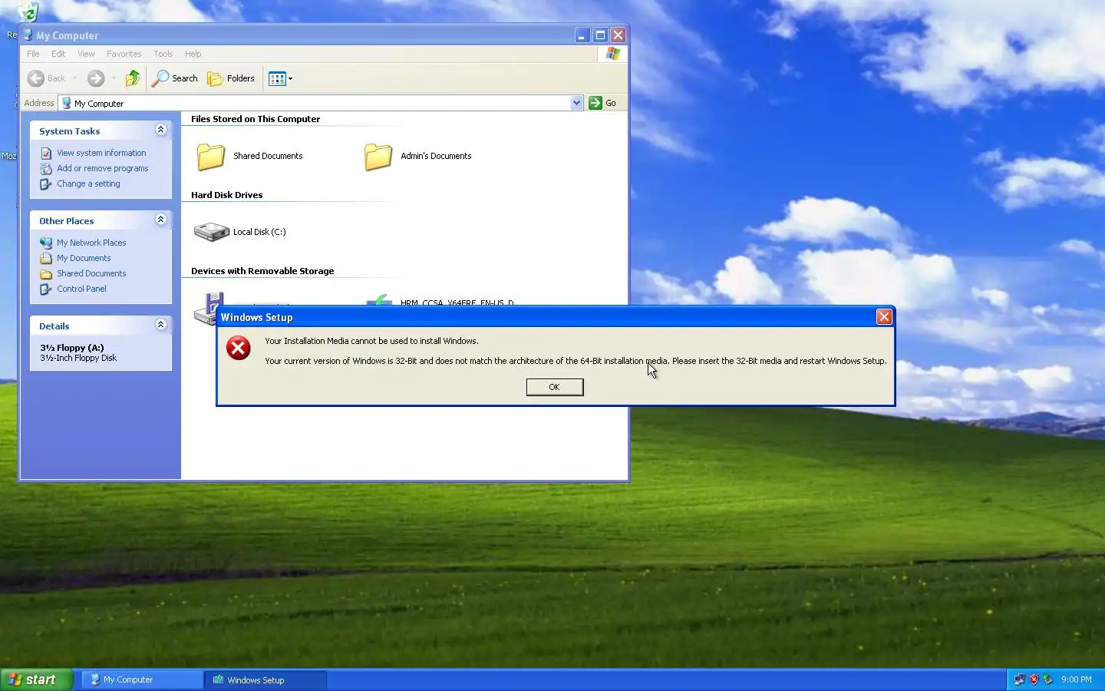The image size is (1105, 691).
Task: Click the Forward arrow toolbar button
Action: point(95,78)
